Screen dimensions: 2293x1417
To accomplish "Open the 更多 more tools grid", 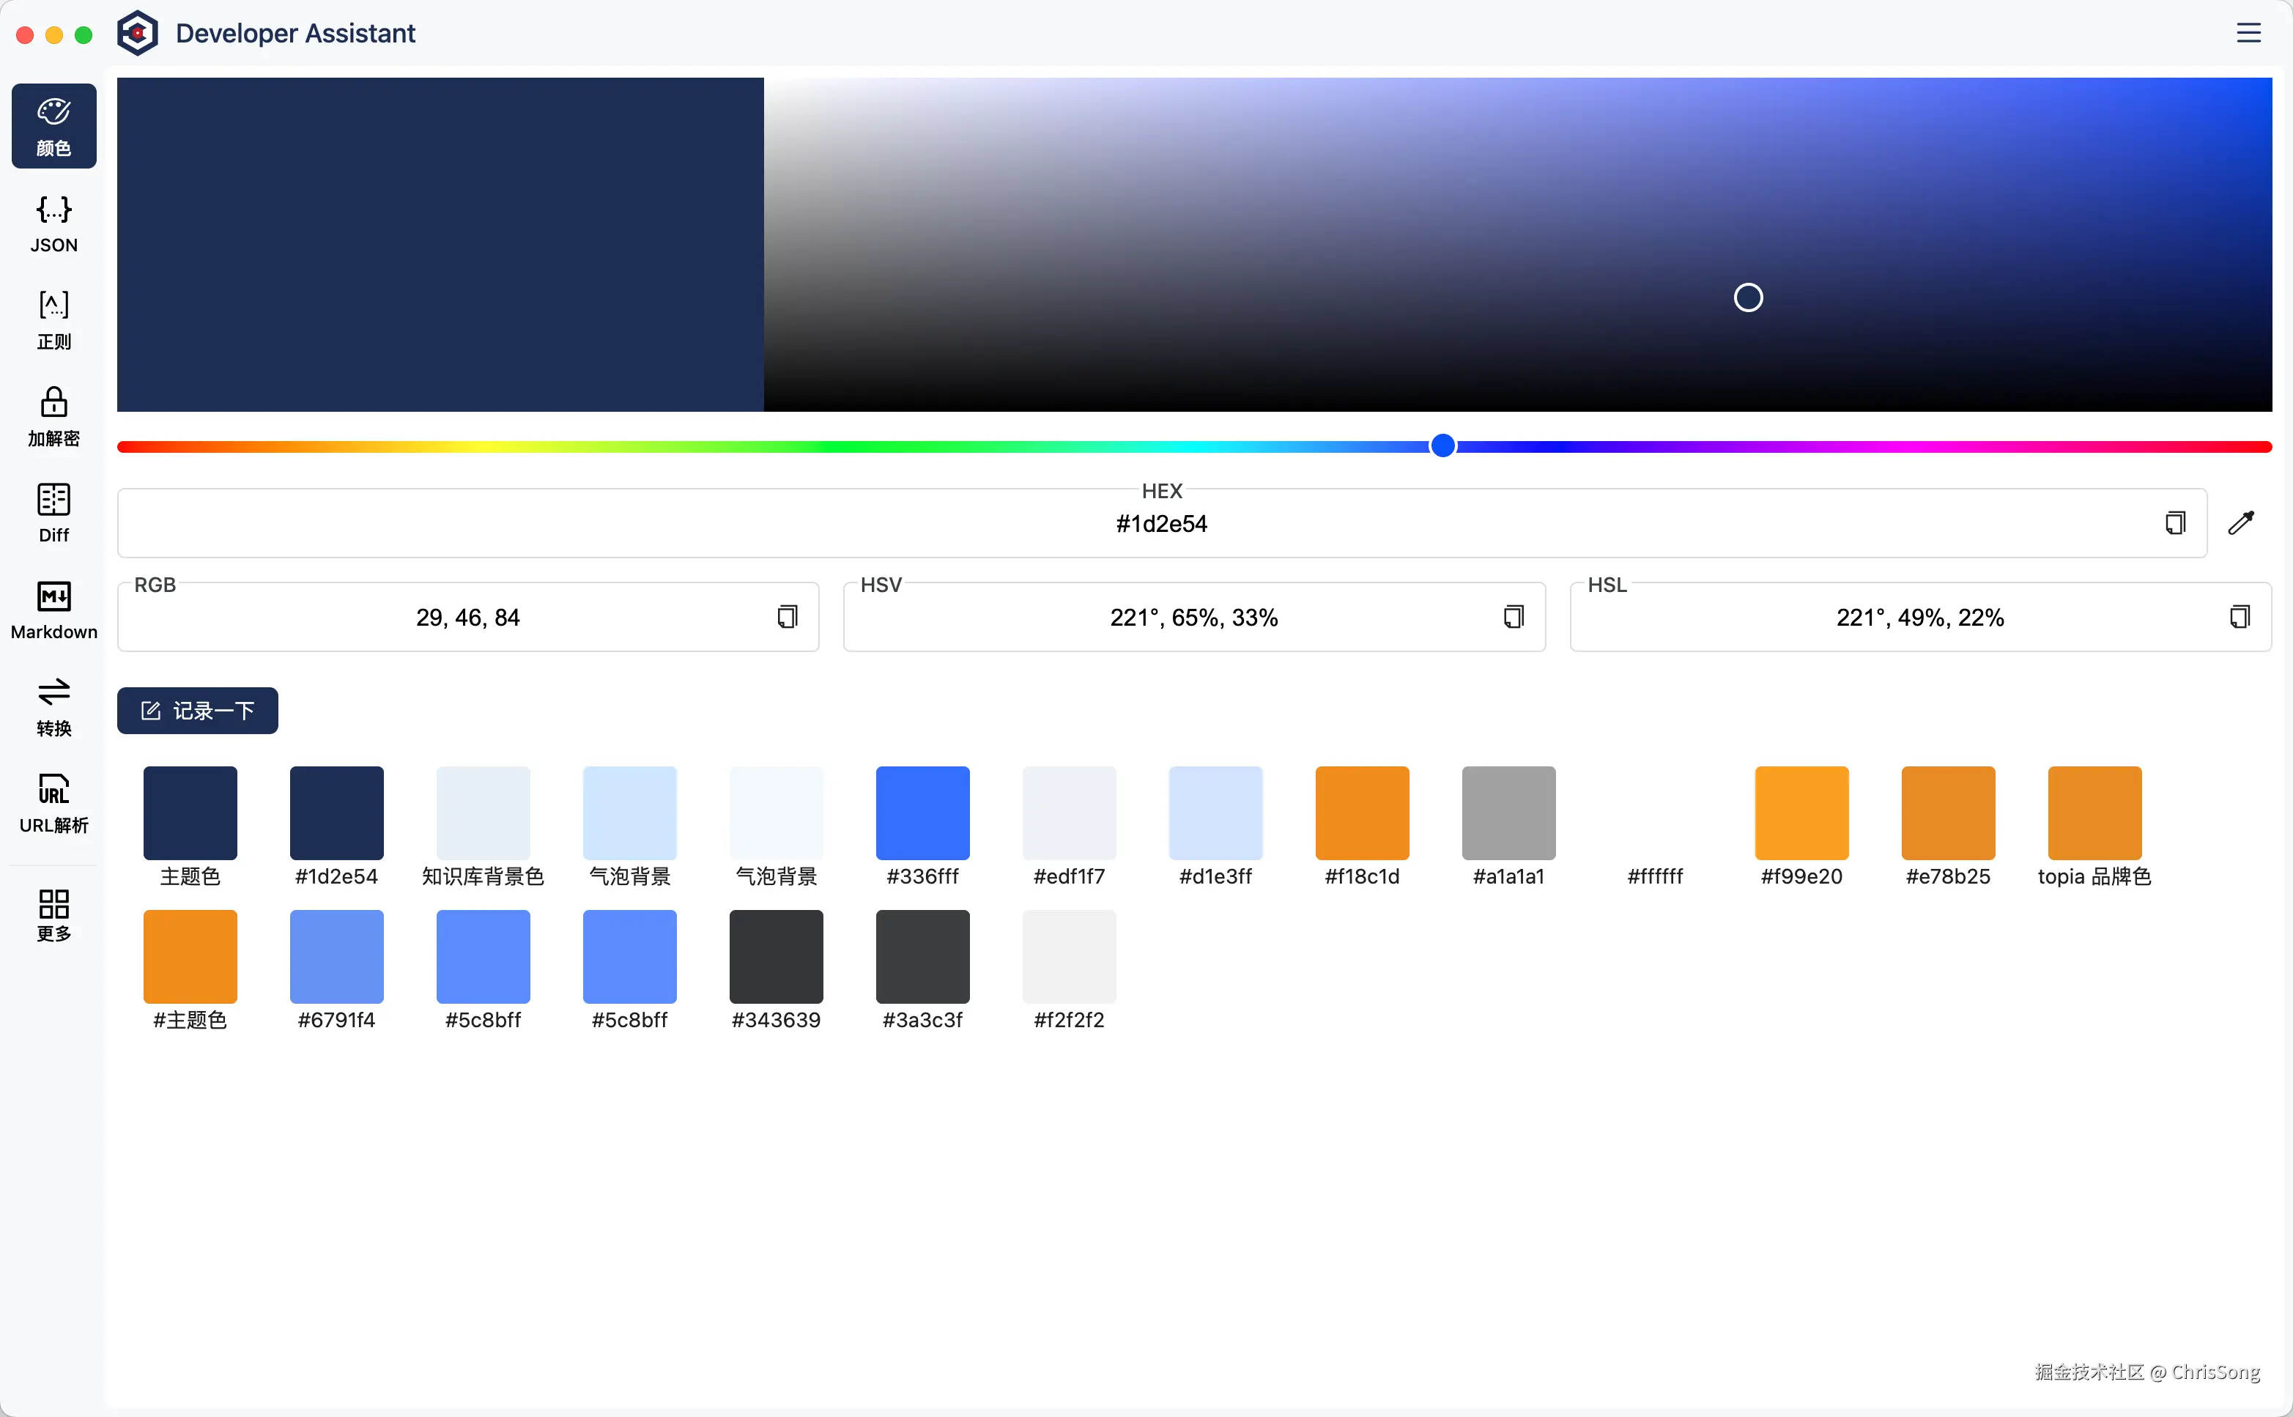I will [x=53, y=914].
